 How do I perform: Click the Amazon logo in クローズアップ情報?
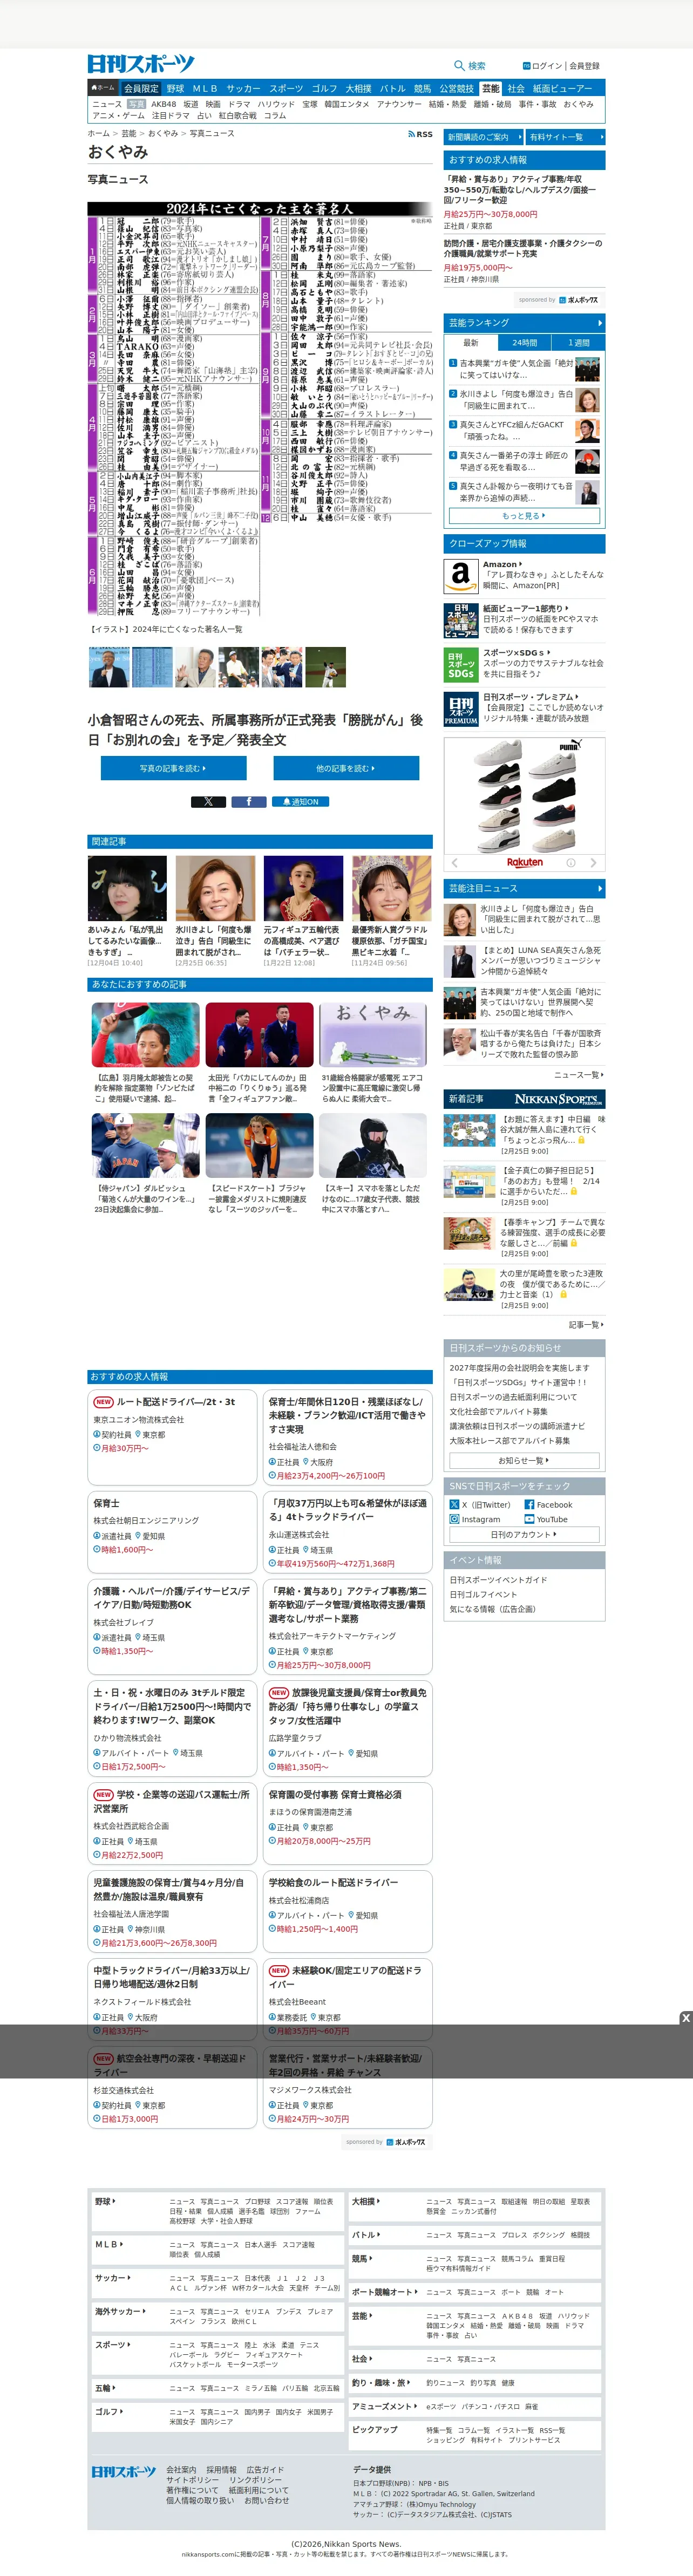point(461,575)
